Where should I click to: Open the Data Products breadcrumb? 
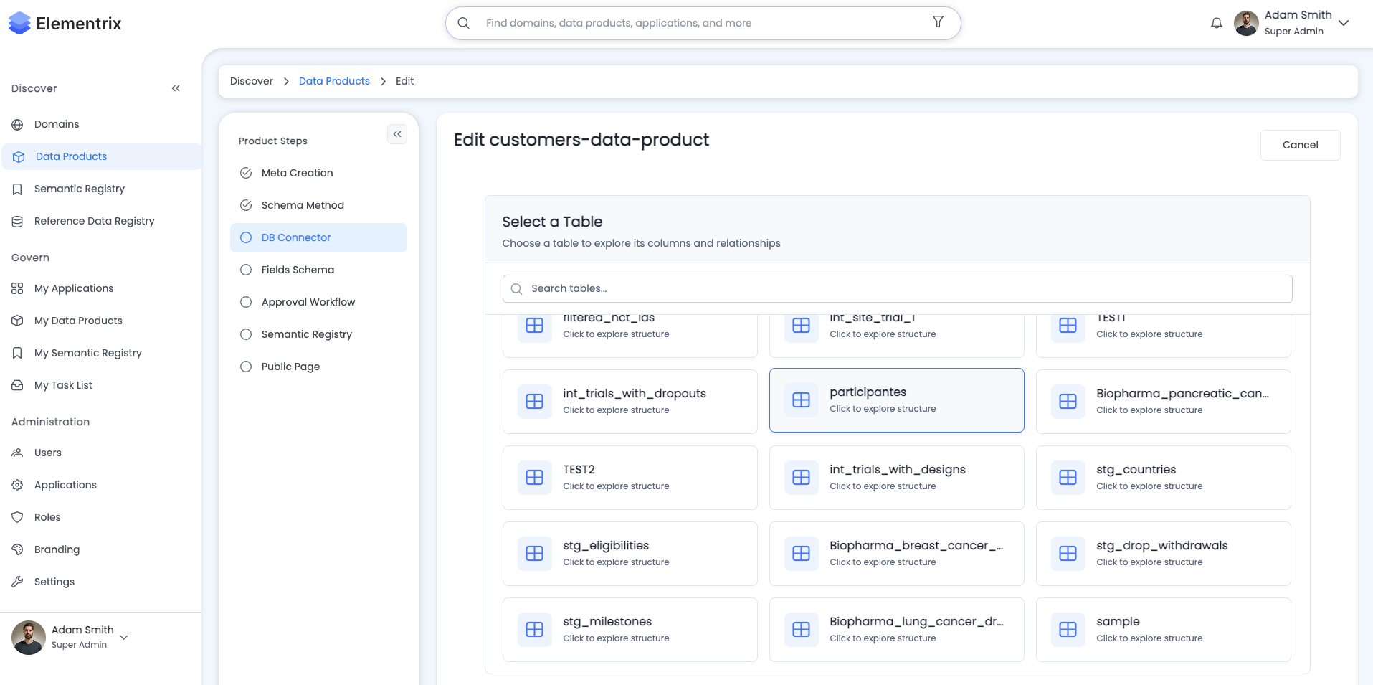click(x=333, y=81)
